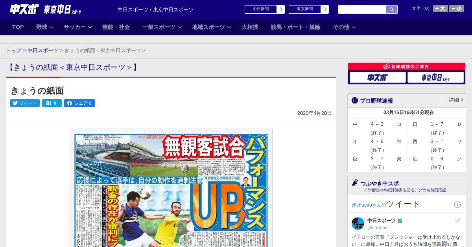Expand the サッカー dropdown menu
The width and height of the screenshot is (472, 247).
pos(77,27)
